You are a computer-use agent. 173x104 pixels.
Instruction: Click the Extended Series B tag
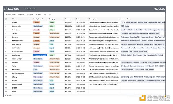(40, 55)
